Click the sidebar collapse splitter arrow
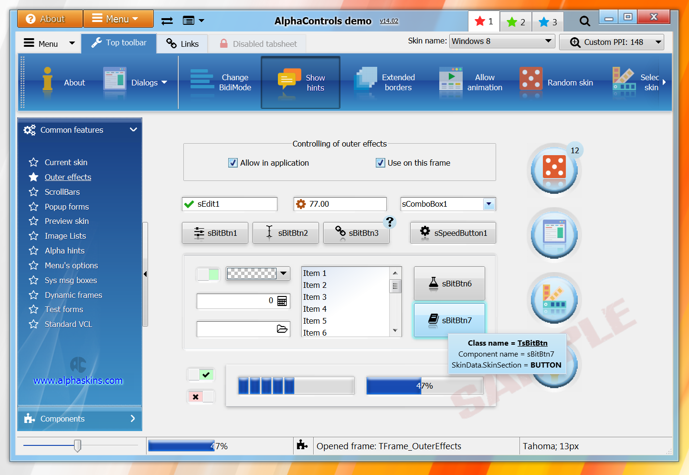 [x=145, y=274]
